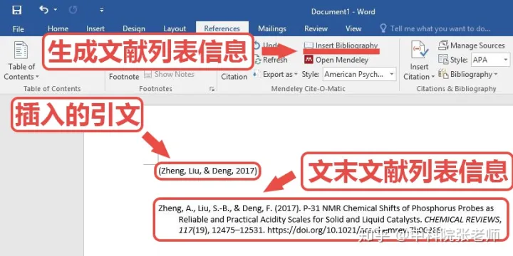The image size is (513, 256).
Task: Open Customize Quick Access Toolbar menu
Action: point(102,10)
